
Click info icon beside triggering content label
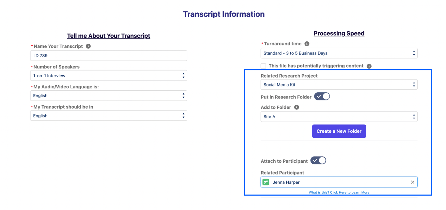click(369, 66)
